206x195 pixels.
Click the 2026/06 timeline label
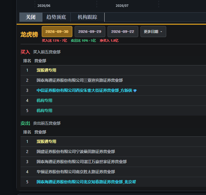coord(44,6)
